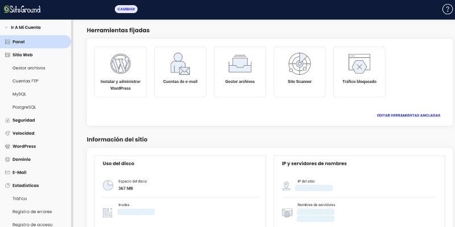
Task: Select the 367 MB disk value
Action: point(126,188)
